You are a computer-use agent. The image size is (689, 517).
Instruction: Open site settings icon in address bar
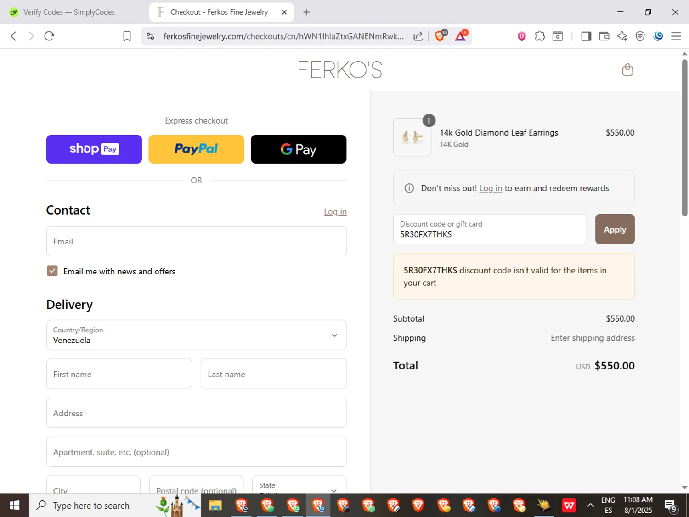(x=150, y=36)
